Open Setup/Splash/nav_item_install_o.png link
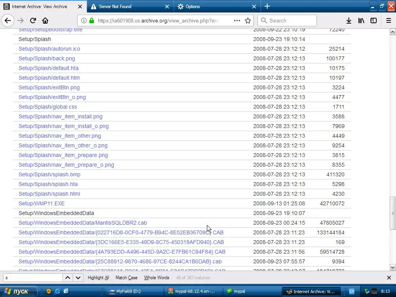This screenshot has height=297, width=396. pyautogui.click(x=64, y=126)
